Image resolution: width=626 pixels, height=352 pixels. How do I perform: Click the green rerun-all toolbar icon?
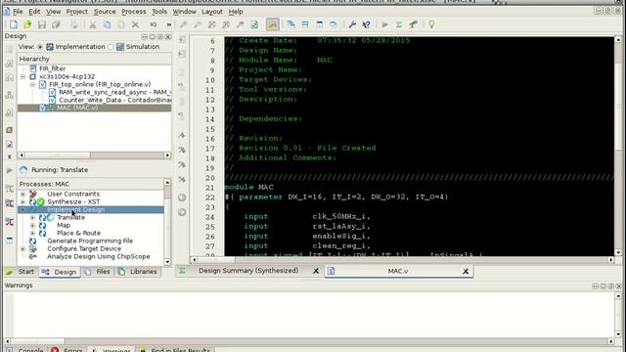pyautogui.click(x=399, y=24)
